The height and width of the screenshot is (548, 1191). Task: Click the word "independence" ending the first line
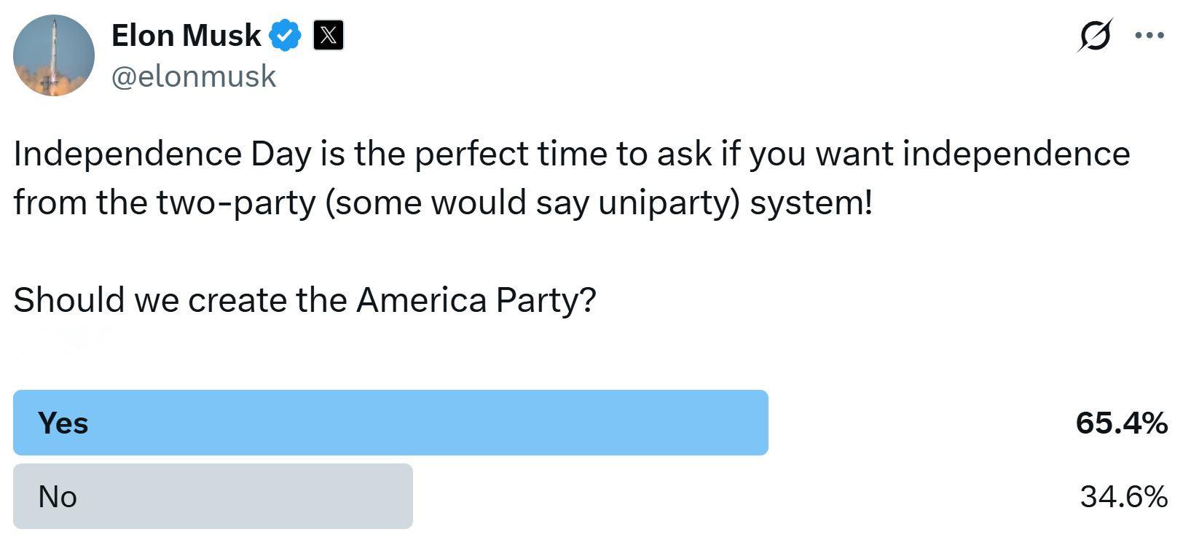tap(1017, 154)
